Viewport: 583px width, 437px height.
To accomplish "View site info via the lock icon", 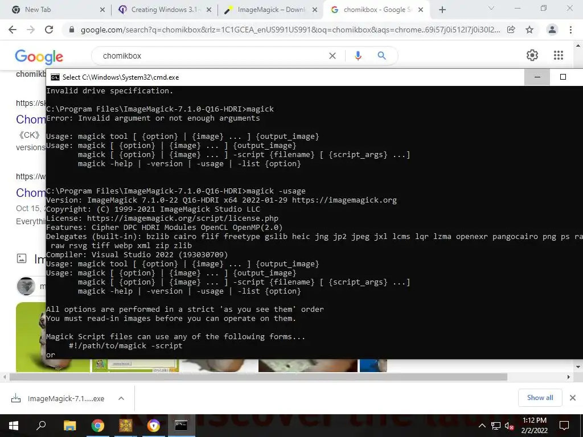I will [72, 30].
